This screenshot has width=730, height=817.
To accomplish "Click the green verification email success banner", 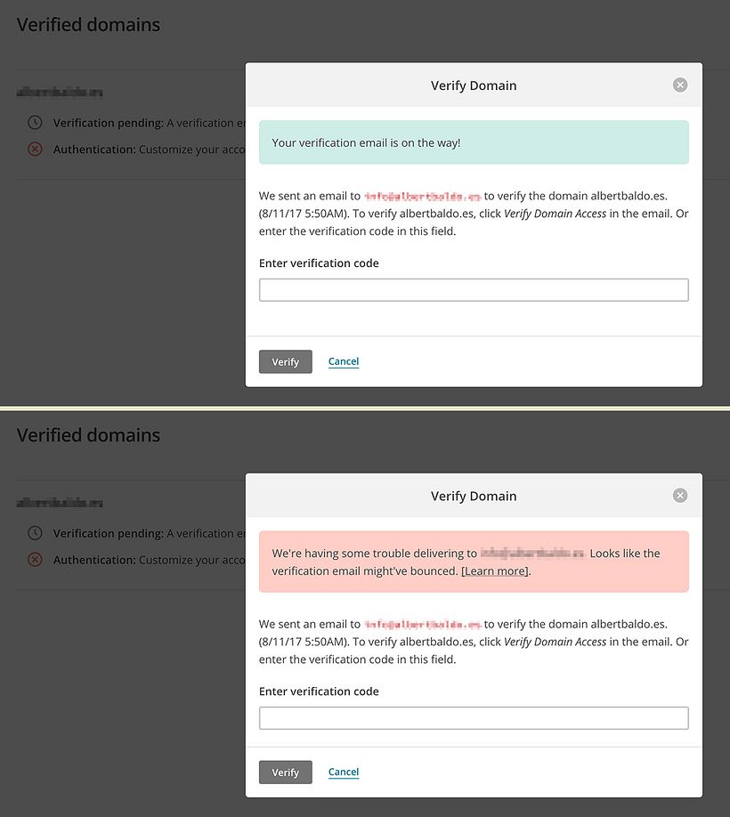I will [x=473, y=142].
